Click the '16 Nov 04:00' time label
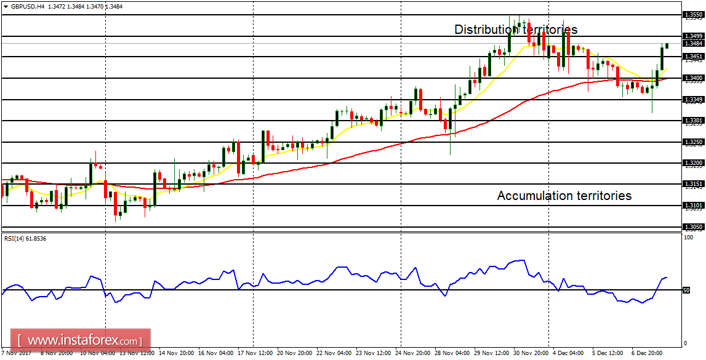Viewport: 706px width, 360px height. click(217, 354)
